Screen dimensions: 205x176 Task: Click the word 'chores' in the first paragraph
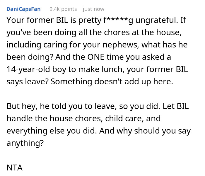117,33
